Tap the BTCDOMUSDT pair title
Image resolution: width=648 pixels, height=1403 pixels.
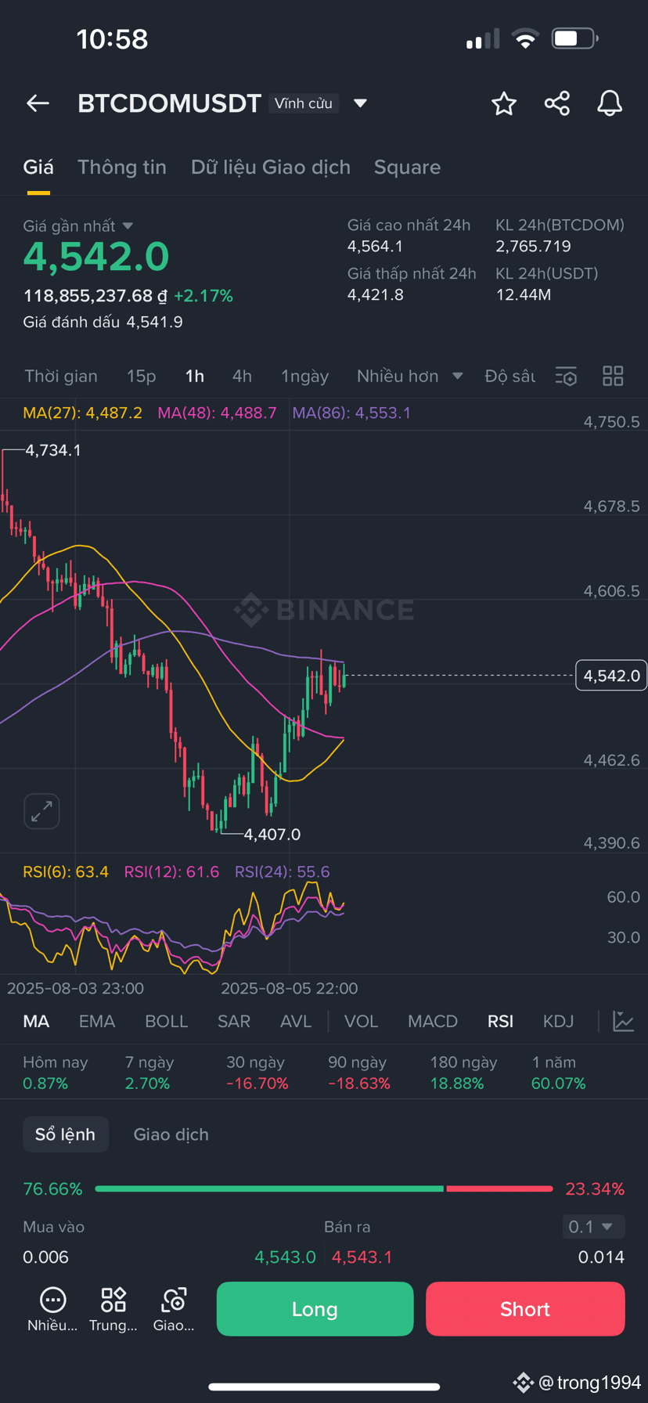169,103
